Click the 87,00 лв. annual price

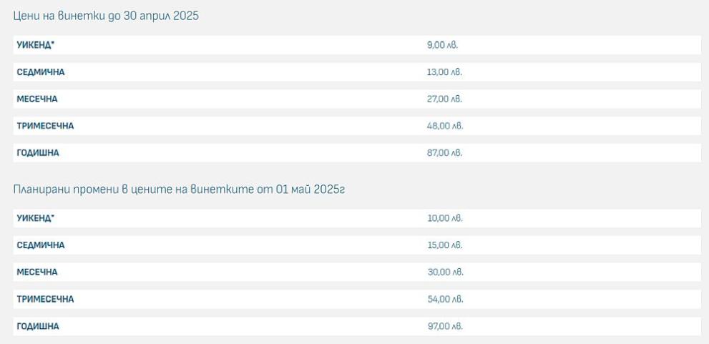(x=444, y=153)
